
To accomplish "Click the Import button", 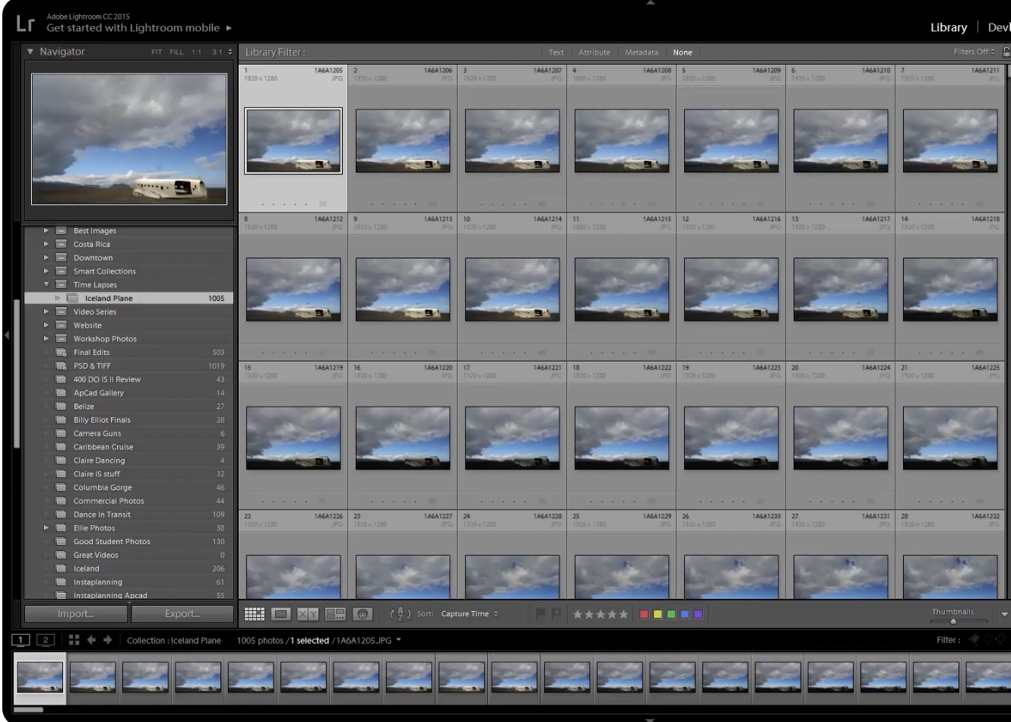I will [76, 614].
